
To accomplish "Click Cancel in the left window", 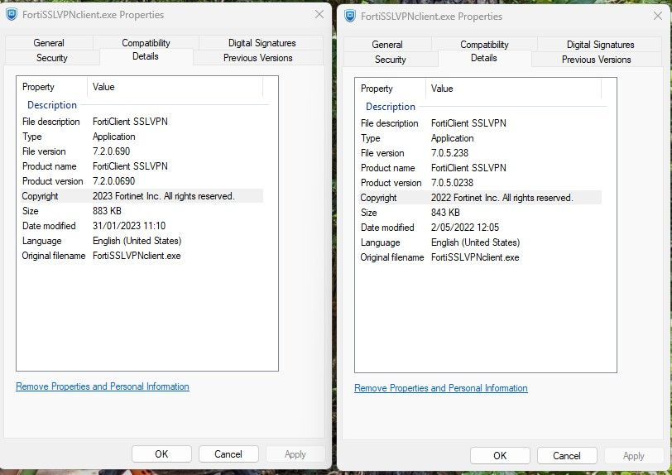I will [228, 454].
